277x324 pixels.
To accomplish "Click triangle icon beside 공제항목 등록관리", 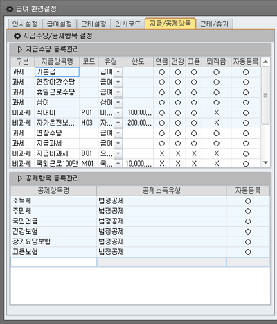I will [x=20, y=178].
